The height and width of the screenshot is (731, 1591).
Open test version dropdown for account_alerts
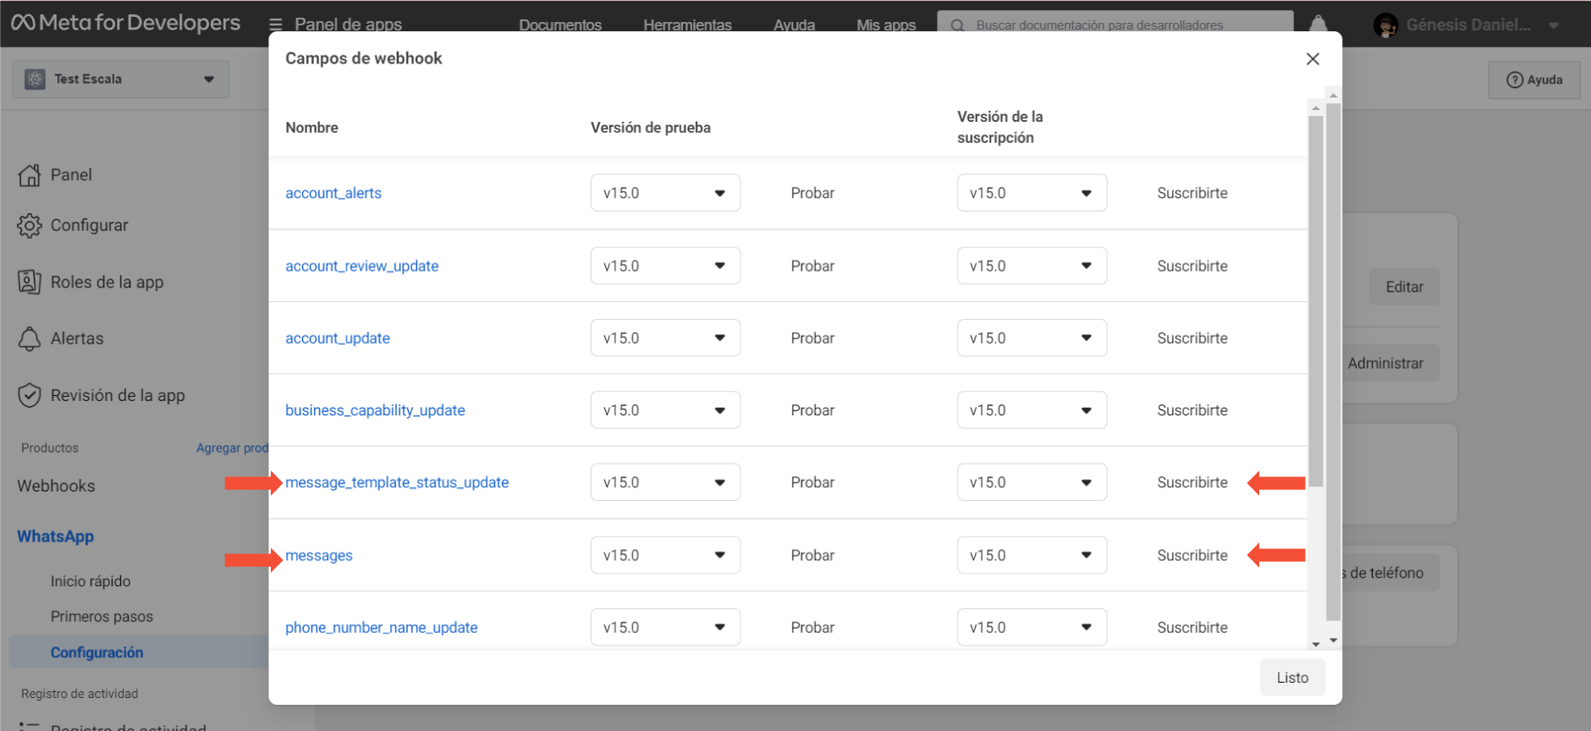(665, 193)
